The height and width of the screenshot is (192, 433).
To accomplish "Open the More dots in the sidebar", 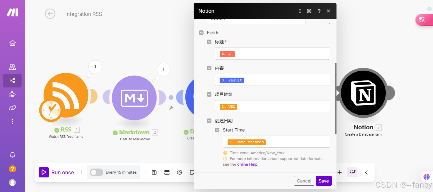I will [12, 121].
